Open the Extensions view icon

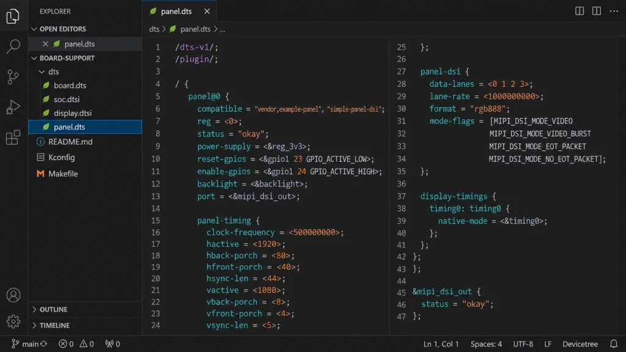click(x=13, y=137)
